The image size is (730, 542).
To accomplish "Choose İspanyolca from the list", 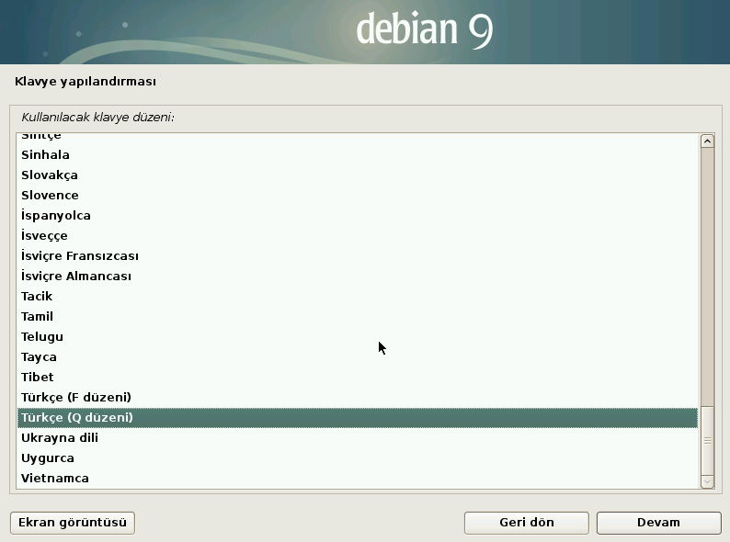I will (x=358, y=215).
